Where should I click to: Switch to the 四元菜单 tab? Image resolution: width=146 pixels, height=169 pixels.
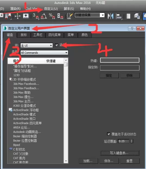pos(55,35)
